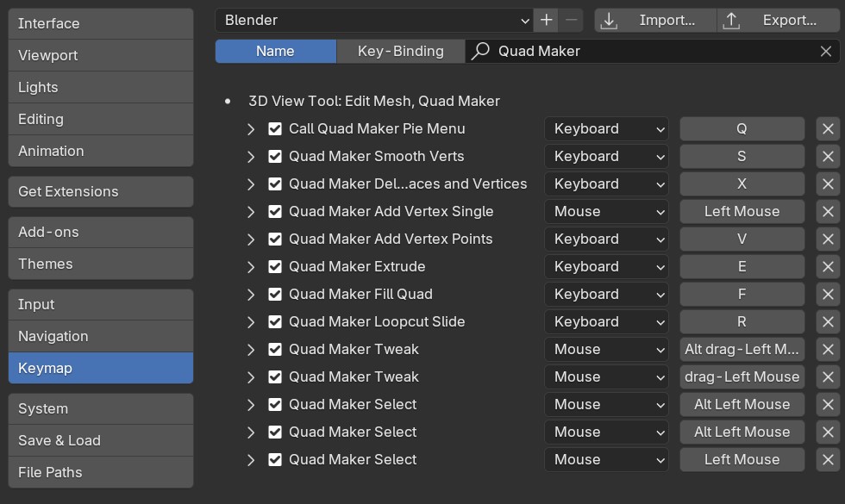The image size is (845, 504).
Task: Remove the Quad Maker Add Vertex Single item
Action: pyautogui.click(x=828, y=211)
